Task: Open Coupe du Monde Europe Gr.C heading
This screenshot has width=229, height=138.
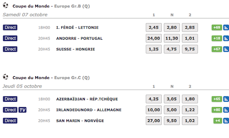Action: [51, 78]
